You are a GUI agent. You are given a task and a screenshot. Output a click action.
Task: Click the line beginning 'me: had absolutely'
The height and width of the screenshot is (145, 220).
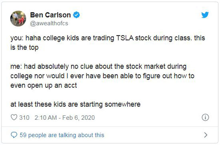pyautogui.click(x=98, y=66)
